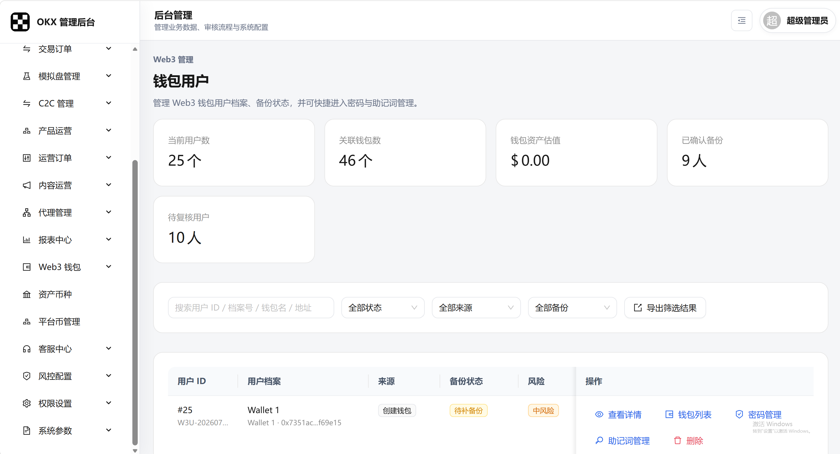
Task: Go to 平台币管理 menu item
Action: [x=67, y=322]
